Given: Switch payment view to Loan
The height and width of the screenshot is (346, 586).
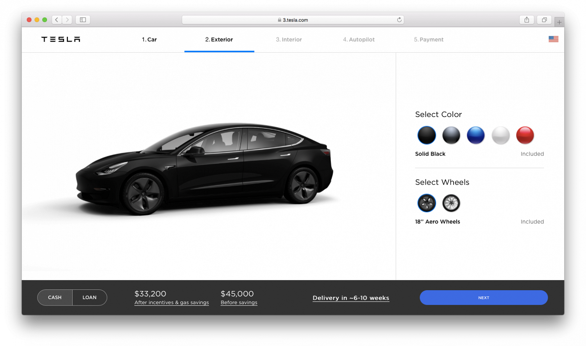Looking at the screenshot, I should click(x=89, y=298).
